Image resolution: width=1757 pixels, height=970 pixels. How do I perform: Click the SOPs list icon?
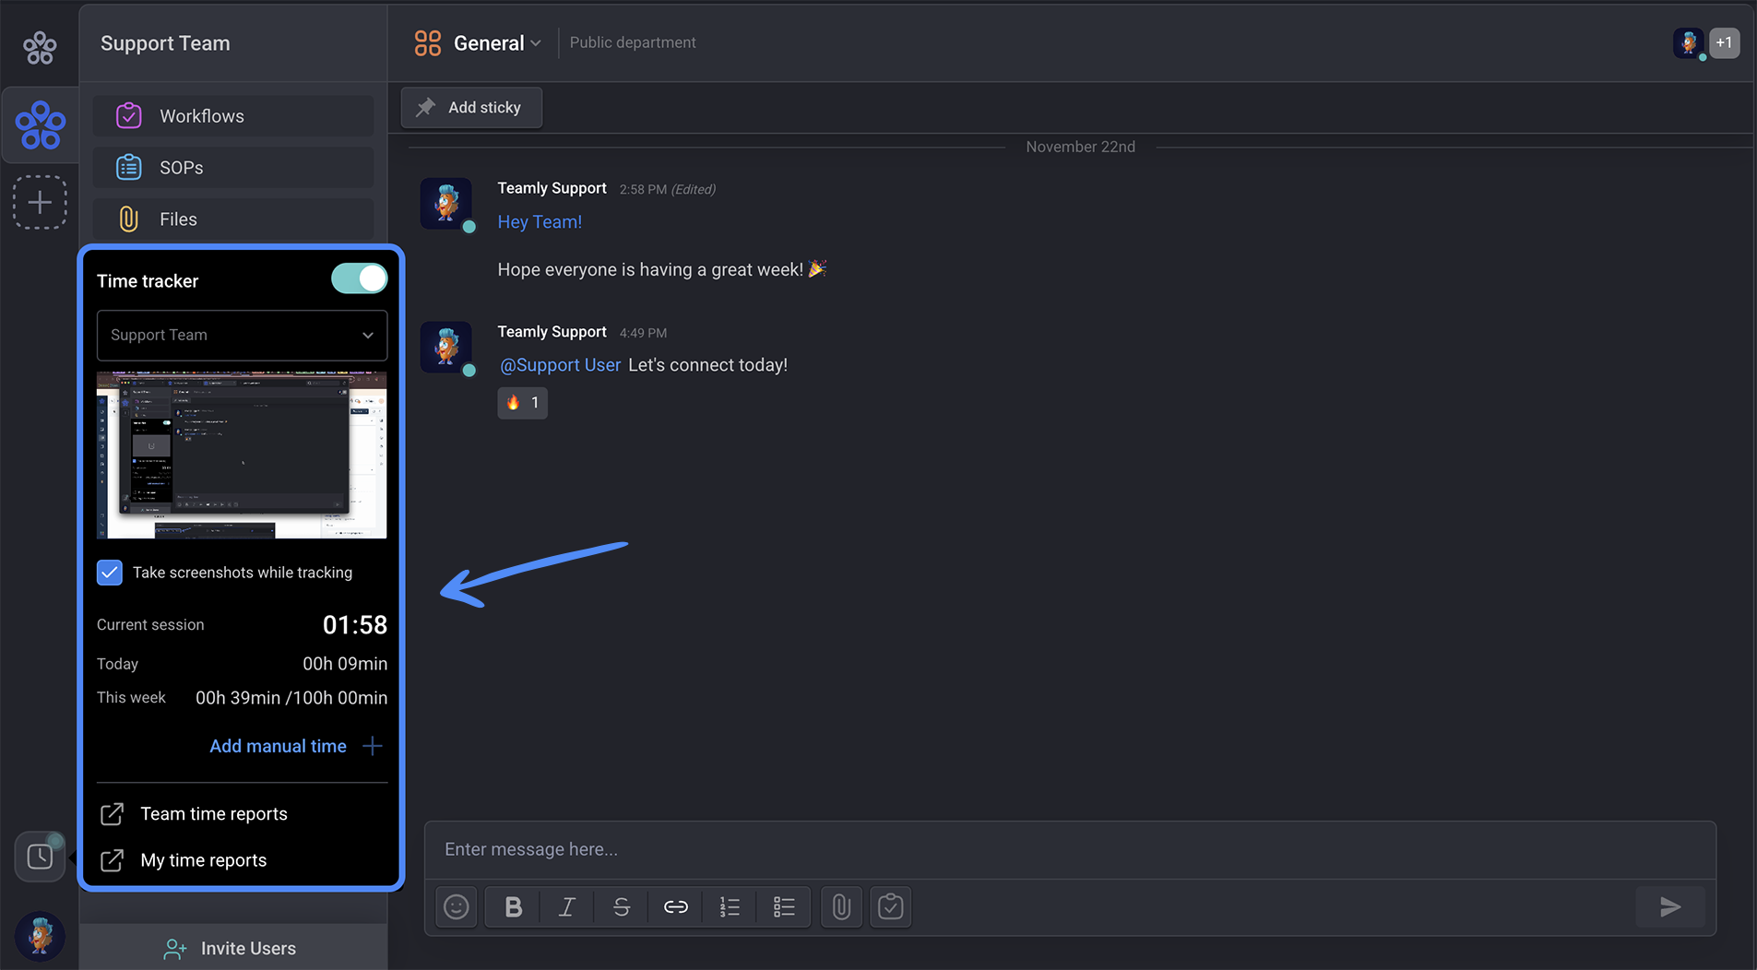coord(129,168)
